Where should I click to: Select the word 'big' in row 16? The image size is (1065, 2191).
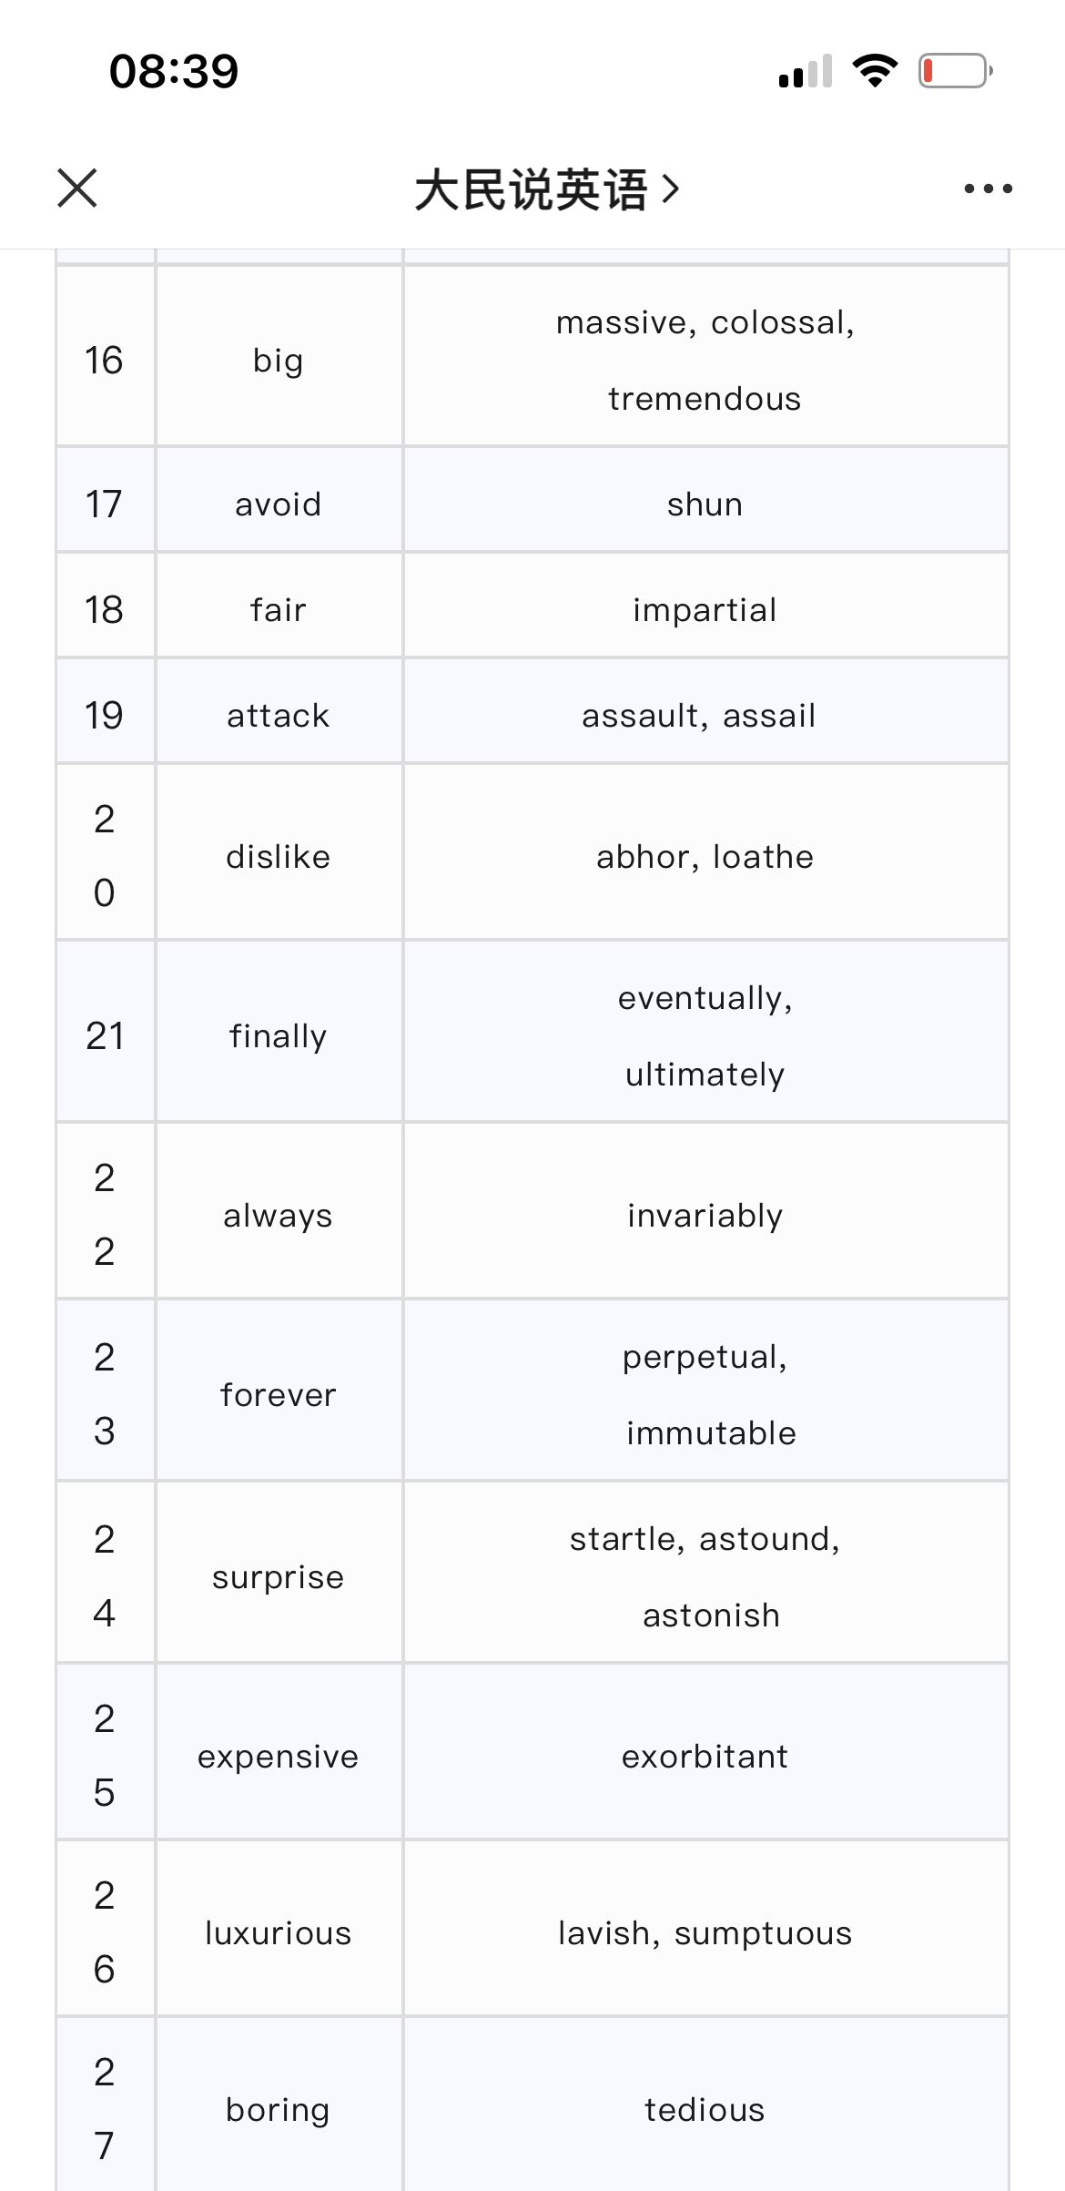pyautogui.click(x=279, y=360)
